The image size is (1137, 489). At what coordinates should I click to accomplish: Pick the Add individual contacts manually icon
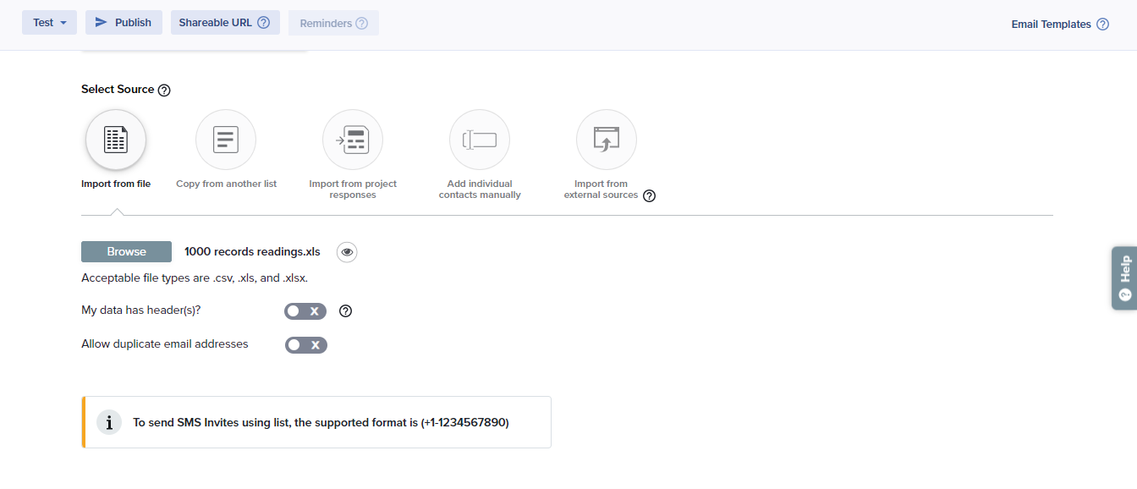[480, 140]
